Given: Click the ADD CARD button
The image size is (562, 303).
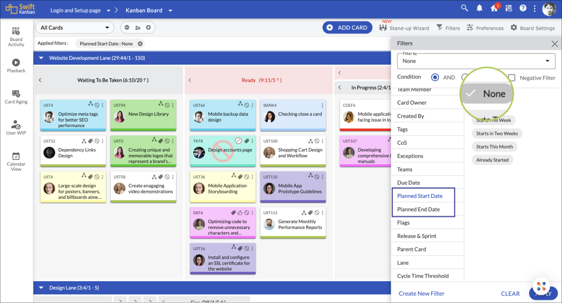Looking at the screenshot, I should pos(347,27).
